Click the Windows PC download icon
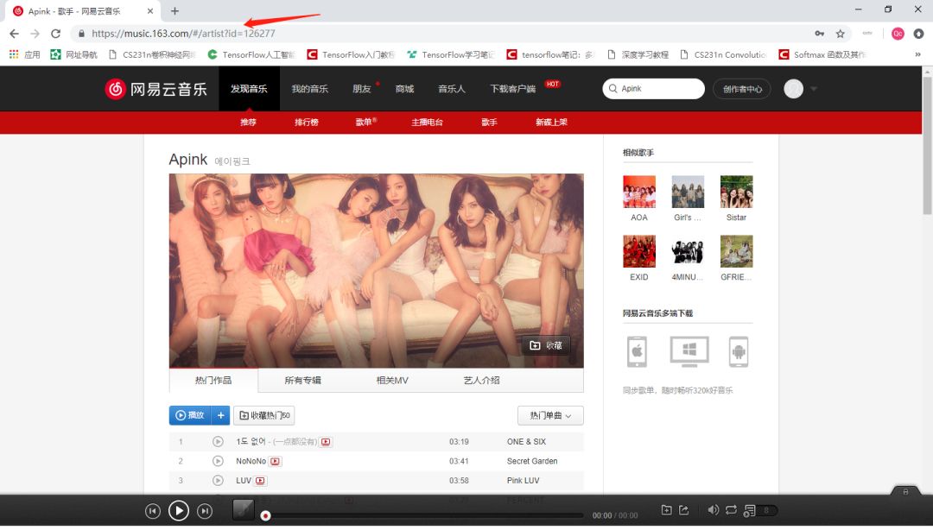This screenshot has width=933, height=530. [689, 351]
